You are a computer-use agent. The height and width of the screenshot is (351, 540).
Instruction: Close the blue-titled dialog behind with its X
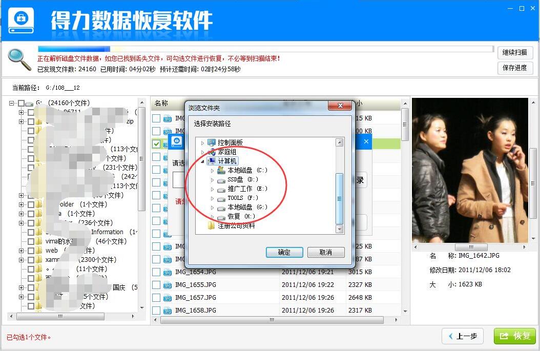(x=366, y=141)
